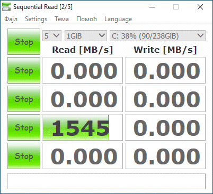213x194 pixels.
Task: Click the top Stop button beside the dropdowns
Action: point(24,42)
